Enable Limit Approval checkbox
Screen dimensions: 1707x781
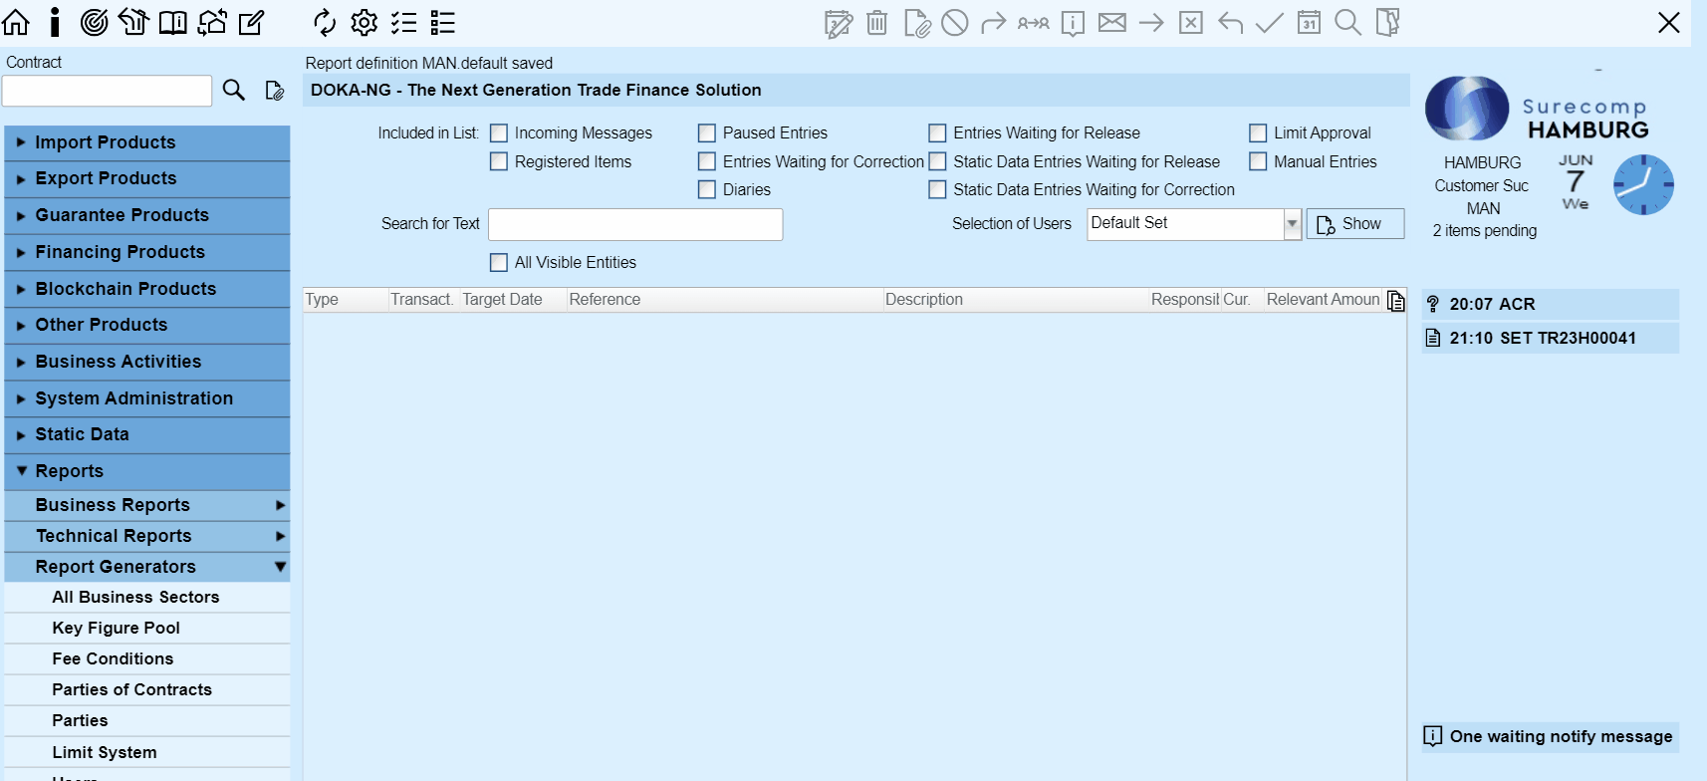tap(1258, 132)
